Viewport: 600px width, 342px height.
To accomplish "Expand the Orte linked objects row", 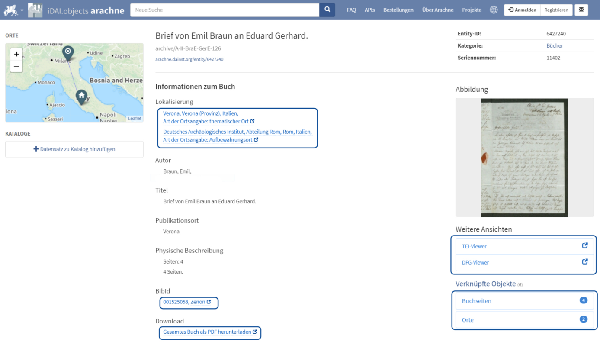I will click(x=524, y=319).
